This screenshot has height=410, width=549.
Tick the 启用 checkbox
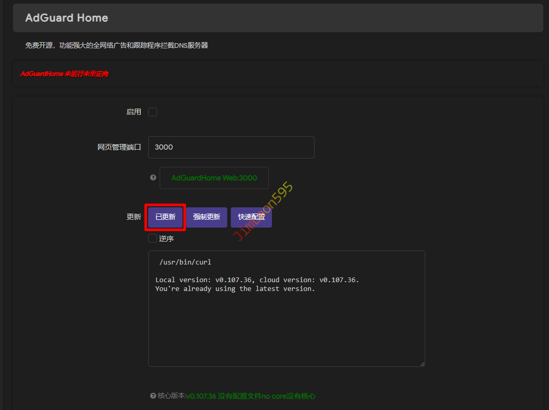point(152,112)
